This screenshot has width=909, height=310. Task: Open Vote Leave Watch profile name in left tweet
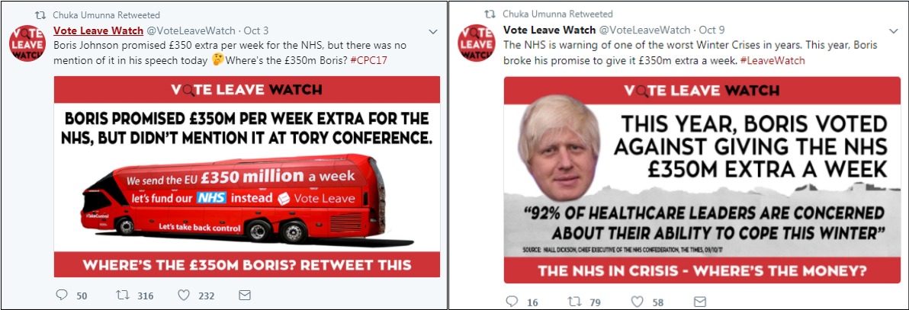point(98,30)
